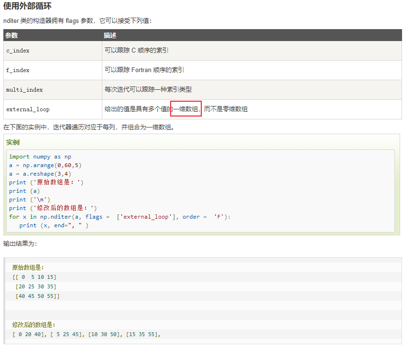Viewport: 403px width, 349px height.
Task: Click code line print ('原始数组是：')
Action: (46, 182)
